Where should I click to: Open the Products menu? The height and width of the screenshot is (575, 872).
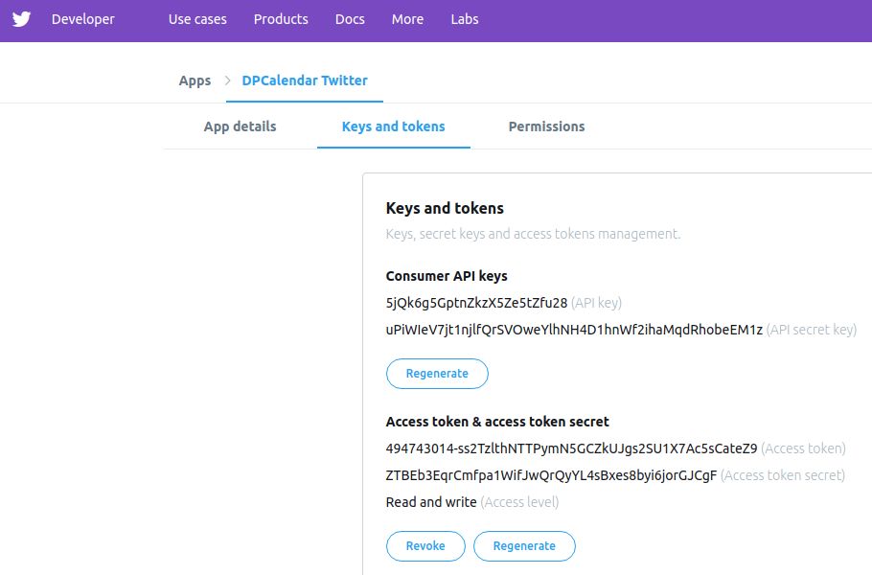pos(281,19)
